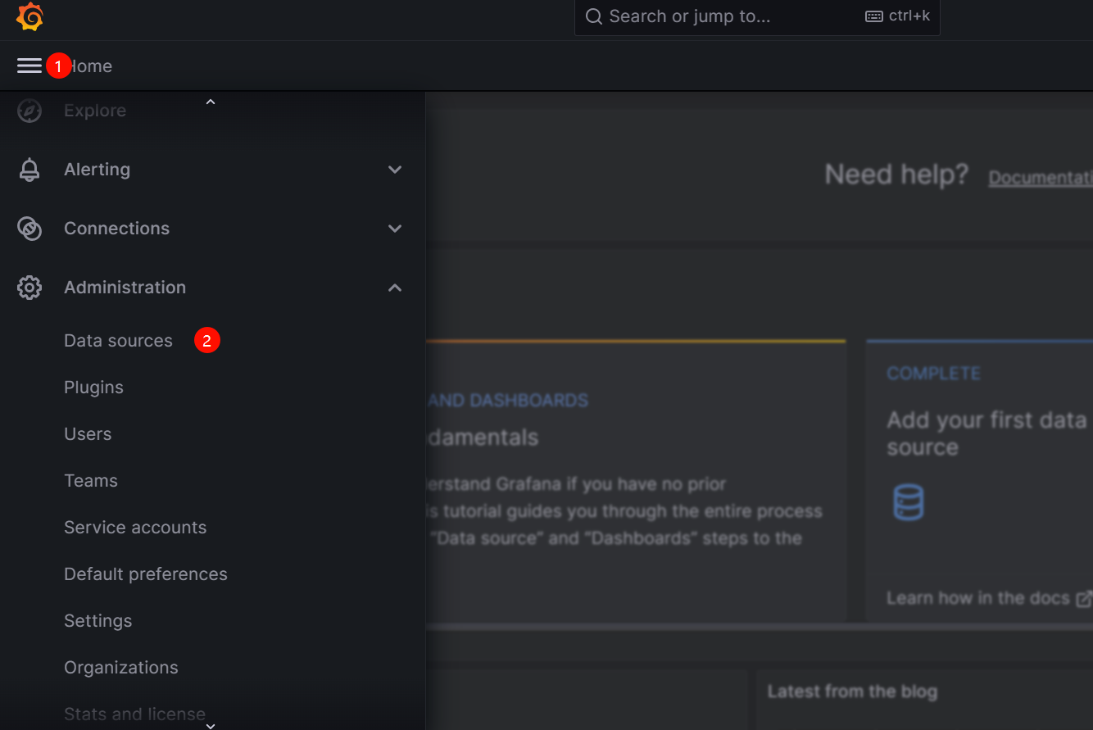Click the Search or jump to field
This screenshot has height=730, width=1093.
(757, 17)
